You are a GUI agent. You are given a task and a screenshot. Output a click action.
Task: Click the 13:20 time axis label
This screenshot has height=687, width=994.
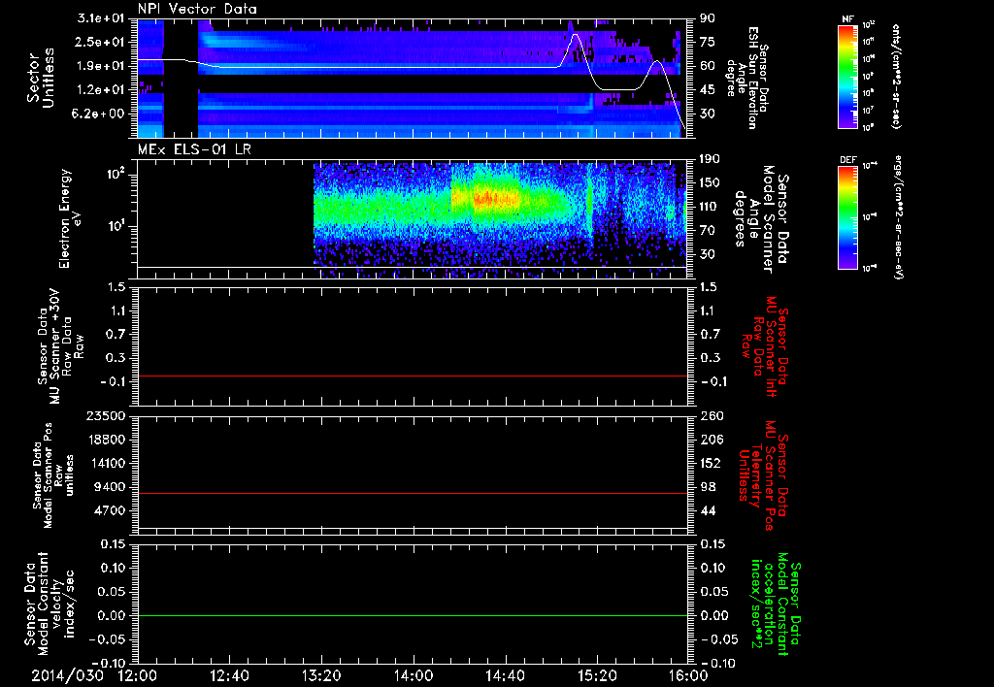pos(321,675)
